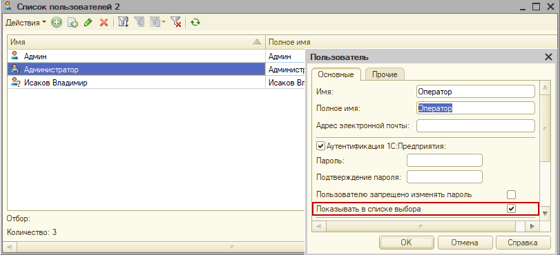Enable the forbid password change checkbox
Screen dimensions: 560x255
[x=512, y=195]
